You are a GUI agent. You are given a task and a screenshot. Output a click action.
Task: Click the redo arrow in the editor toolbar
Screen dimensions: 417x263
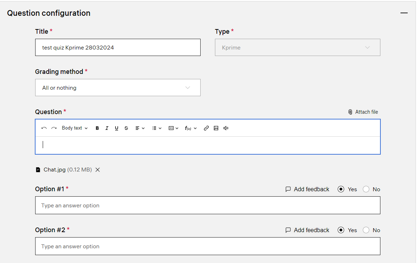click(54, 128)
